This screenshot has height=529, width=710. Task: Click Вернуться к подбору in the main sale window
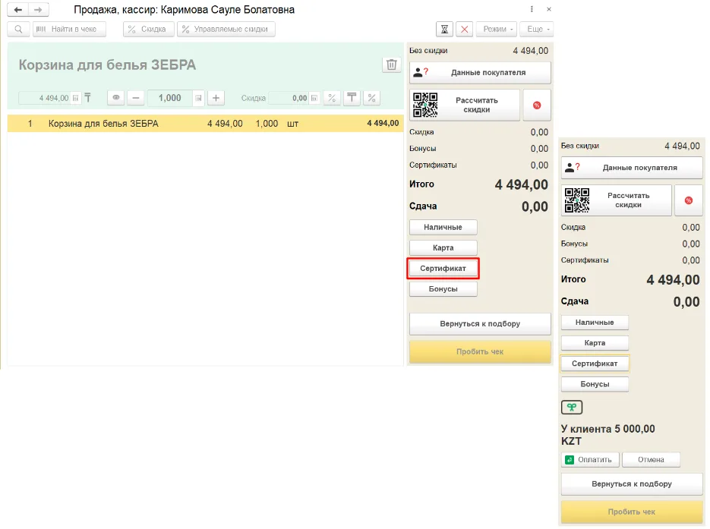[480, 324]
